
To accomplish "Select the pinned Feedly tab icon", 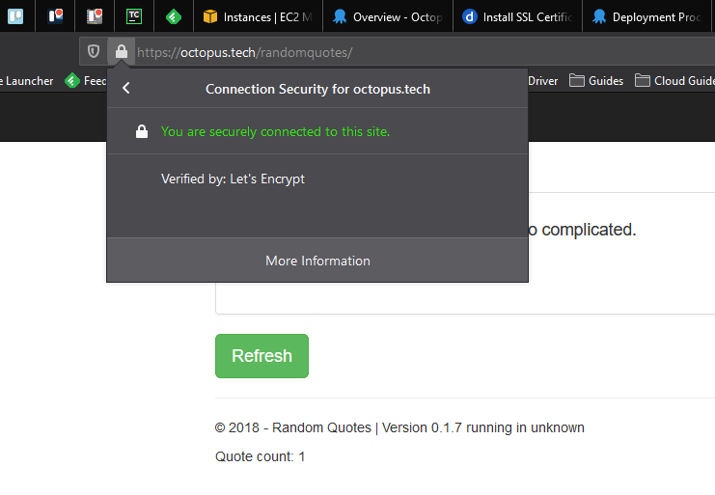I will 173,16.
